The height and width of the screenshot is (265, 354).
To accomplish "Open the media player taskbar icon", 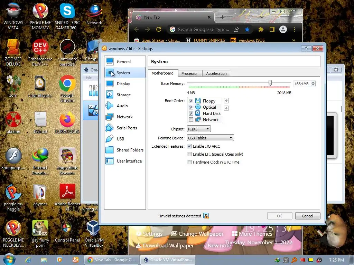I will point(59,260).
